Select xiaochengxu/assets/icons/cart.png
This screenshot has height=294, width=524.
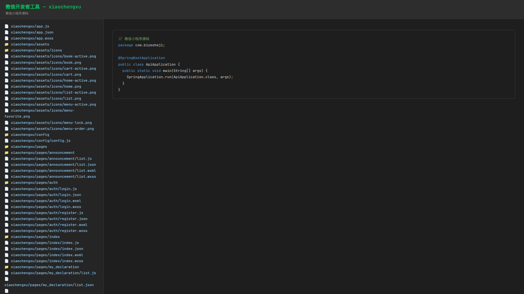pos(46,75)
